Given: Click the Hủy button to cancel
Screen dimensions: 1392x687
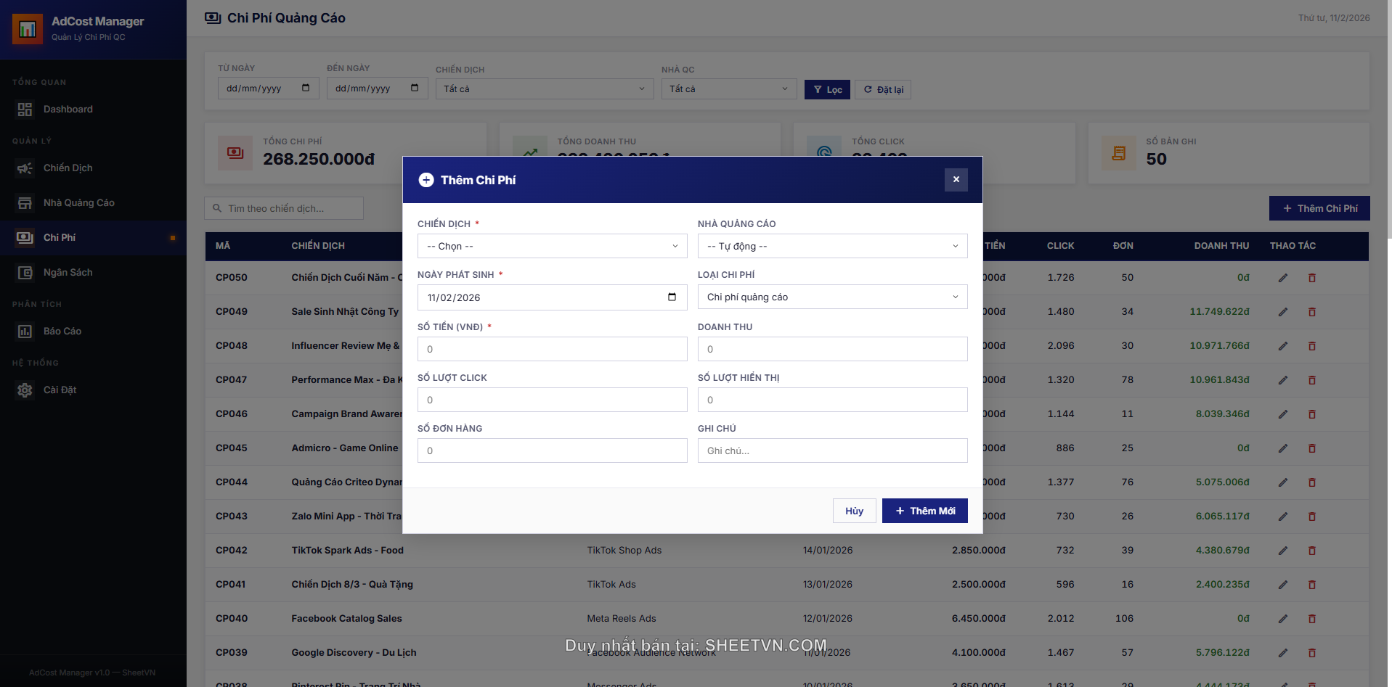Looking at the screenshot, I should (x=854, y=510).
